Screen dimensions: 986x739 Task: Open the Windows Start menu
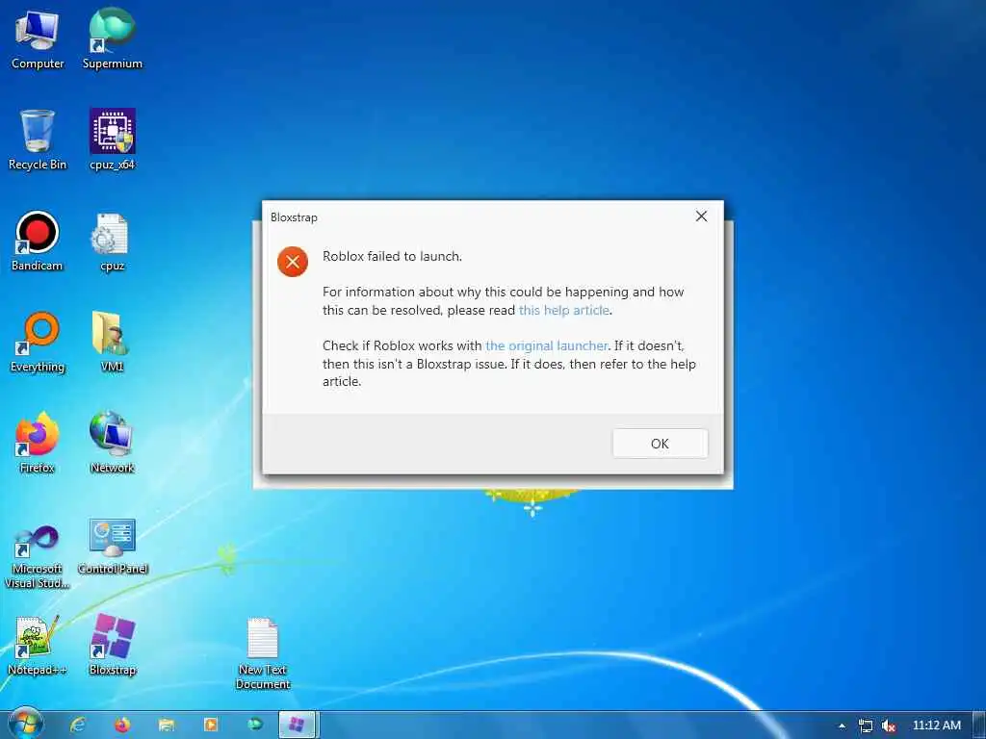[24, 725]
